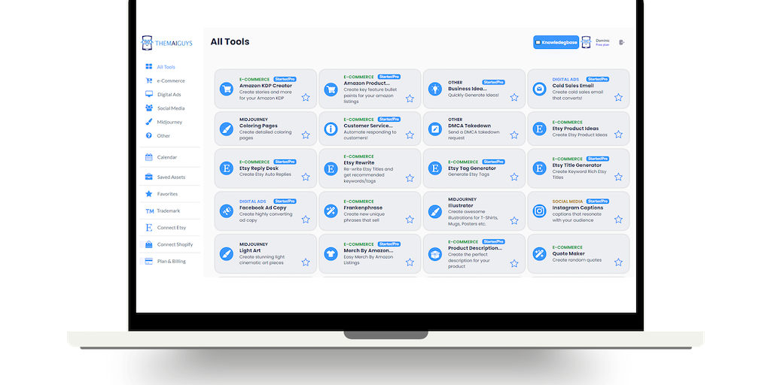Click the Etsy Title Generator E icon
Screen dimensions: 771x385
539,169
